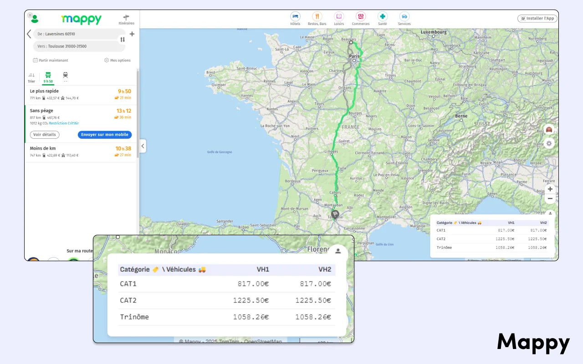Zoom in on the map
The image size is (583, 364).
click(550, 189)
